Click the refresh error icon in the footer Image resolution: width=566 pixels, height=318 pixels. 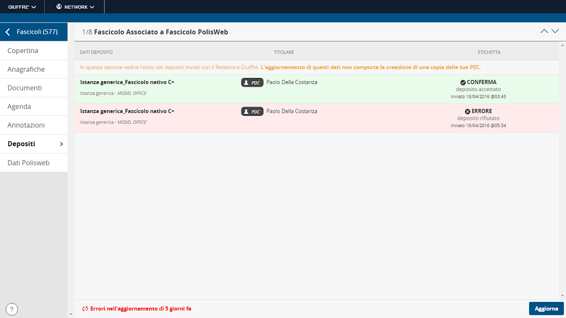(x=84, y=309)
